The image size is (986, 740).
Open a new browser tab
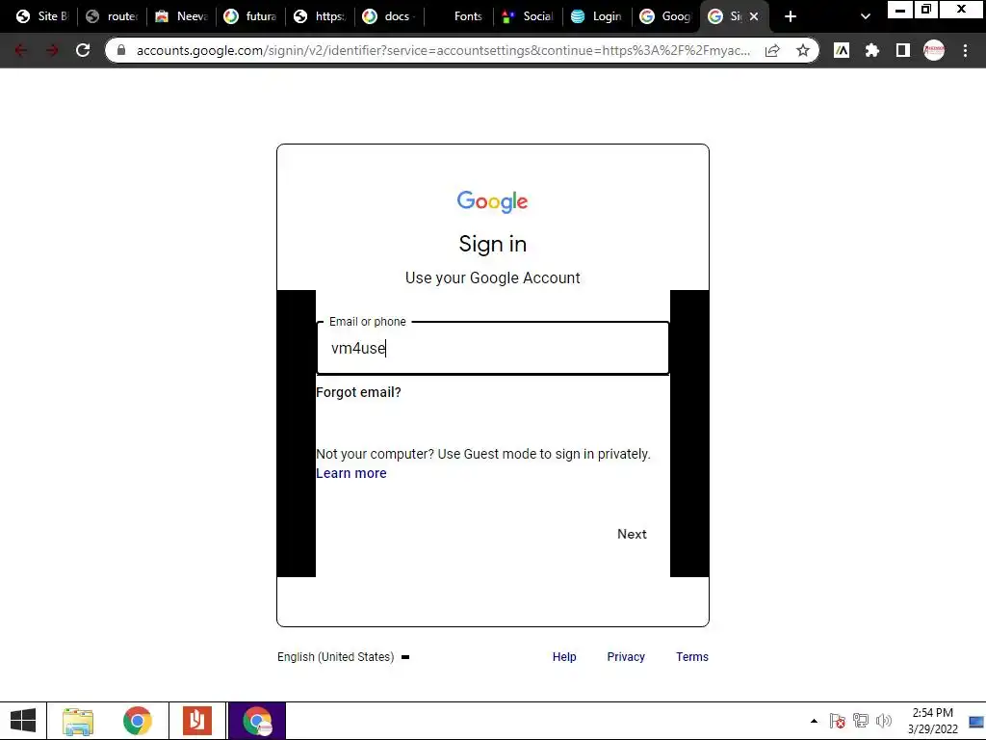click(791, 16)
